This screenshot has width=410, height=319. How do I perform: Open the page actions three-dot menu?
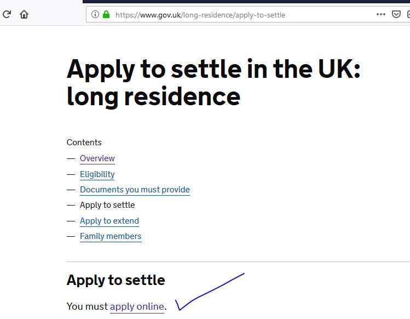coord(381,15)
